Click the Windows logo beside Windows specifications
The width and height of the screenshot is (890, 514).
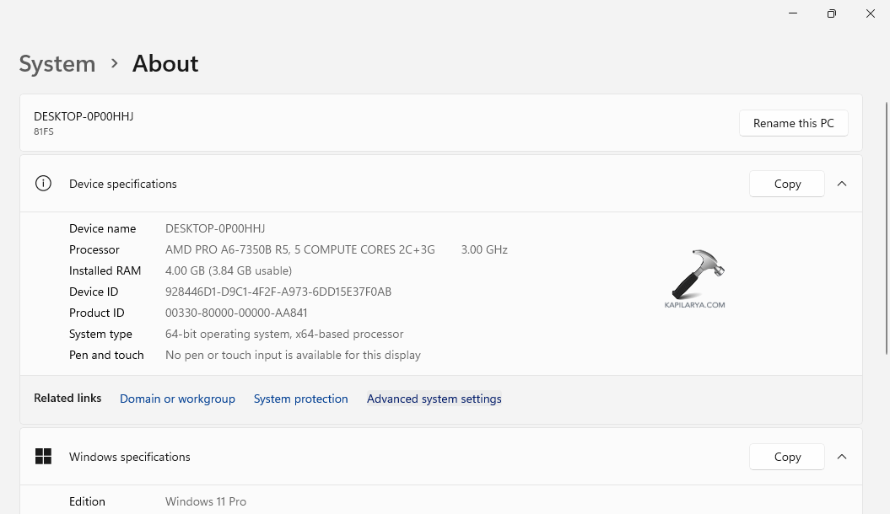point(43,457)
